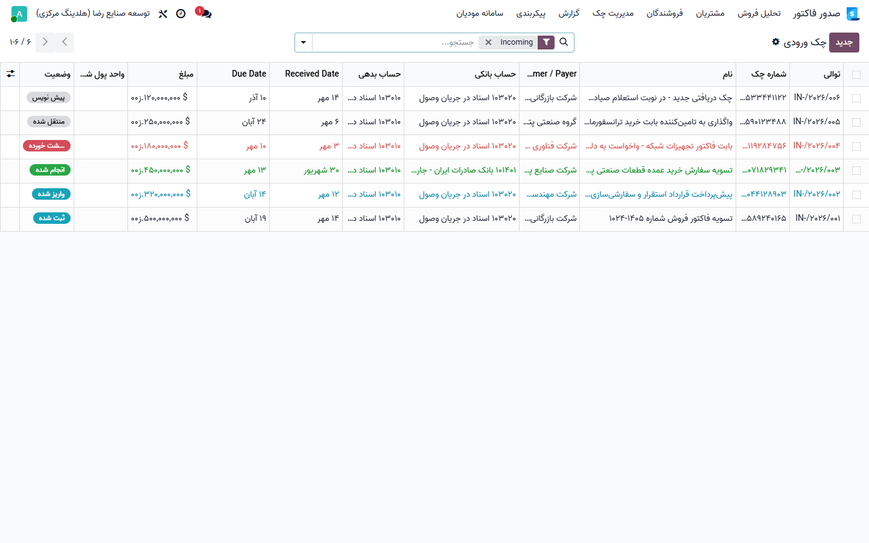The height and width of the screenshot is (543, 869).
Task: Open the user avatar menu
Action: pyautogui.click(x=19, y=13)
